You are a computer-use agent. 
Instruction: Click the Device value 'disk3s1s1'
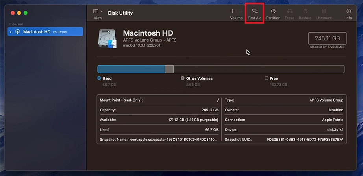(x=335, y=130)
